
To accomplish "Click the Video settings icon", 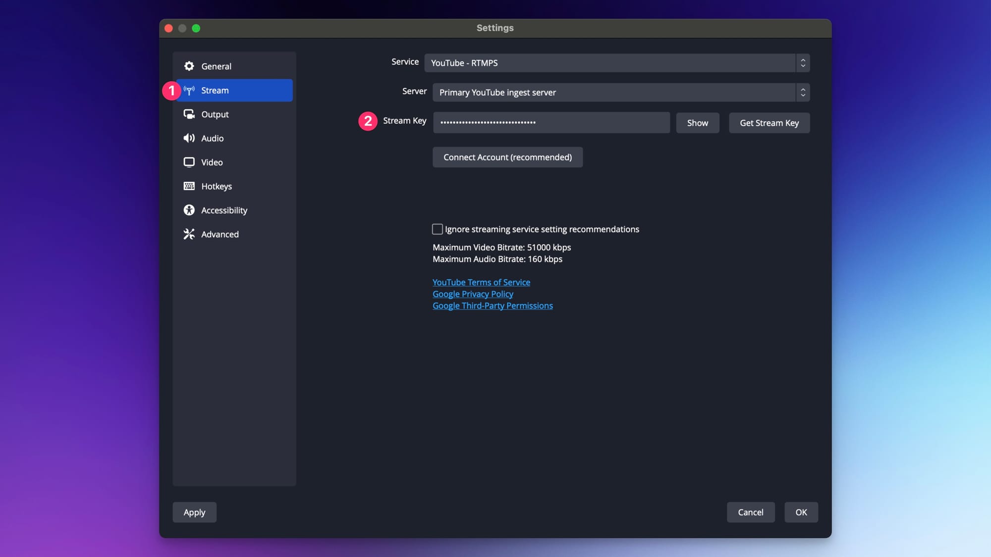I will click(x=189, y=162).
